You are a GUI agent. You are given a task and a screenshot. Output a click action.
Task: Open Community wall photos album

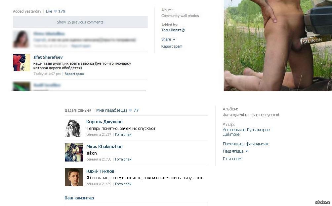click(180, 16)
